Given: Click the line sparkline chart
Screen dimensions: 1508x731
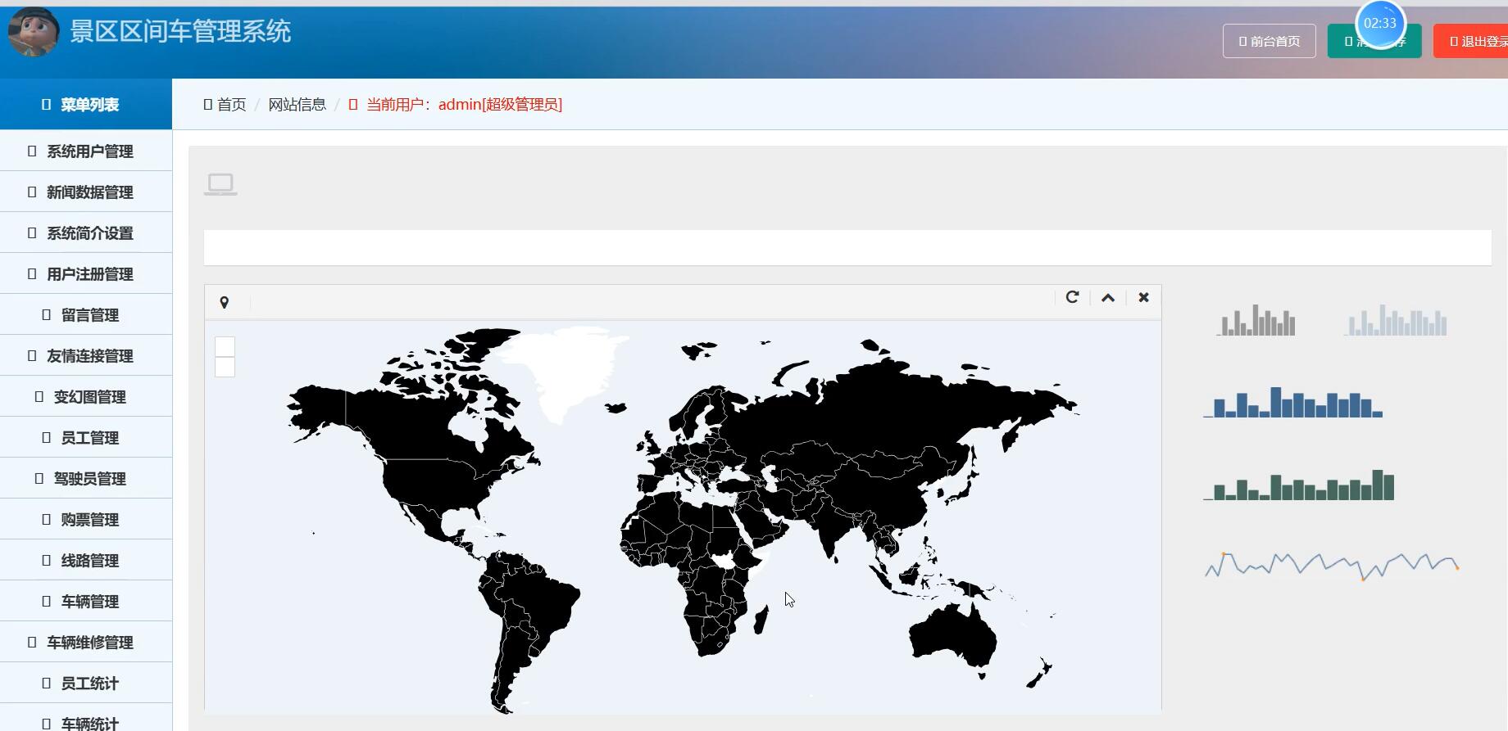Looking at the screenshot, I should pyautogui.click(x=1331, y=566).
